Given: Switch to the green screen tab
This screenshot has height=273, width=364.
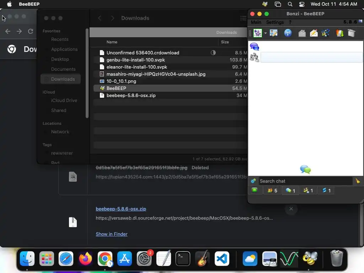Looking at the screenshot, I should tap(255, 191).
